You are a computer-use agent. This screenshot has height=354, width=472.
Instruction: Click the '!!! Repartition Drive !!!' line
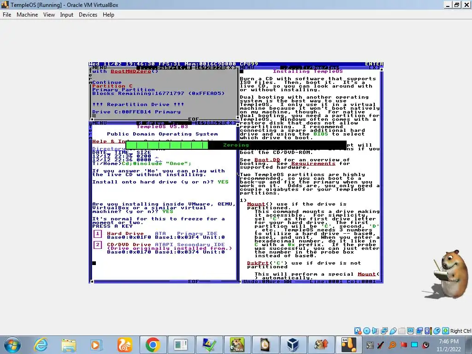[x=138, y=105]
